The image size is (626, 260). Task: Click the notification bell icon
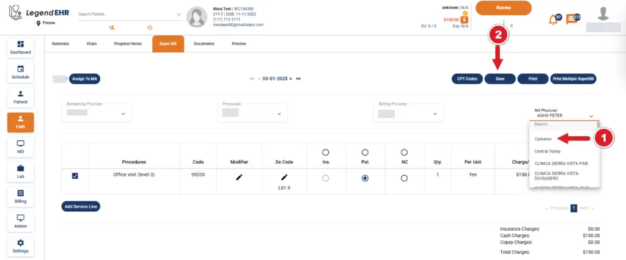coord(552,19)
